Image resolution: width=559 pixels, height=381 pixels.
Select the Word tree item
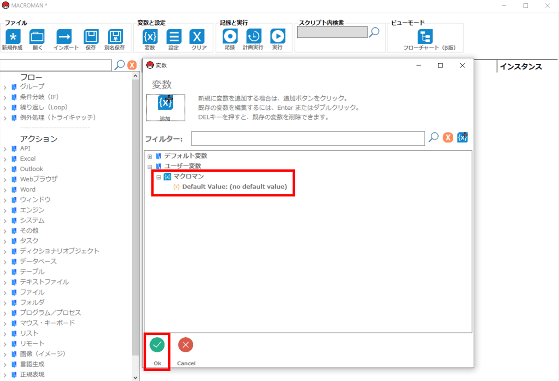coord(27,189)
